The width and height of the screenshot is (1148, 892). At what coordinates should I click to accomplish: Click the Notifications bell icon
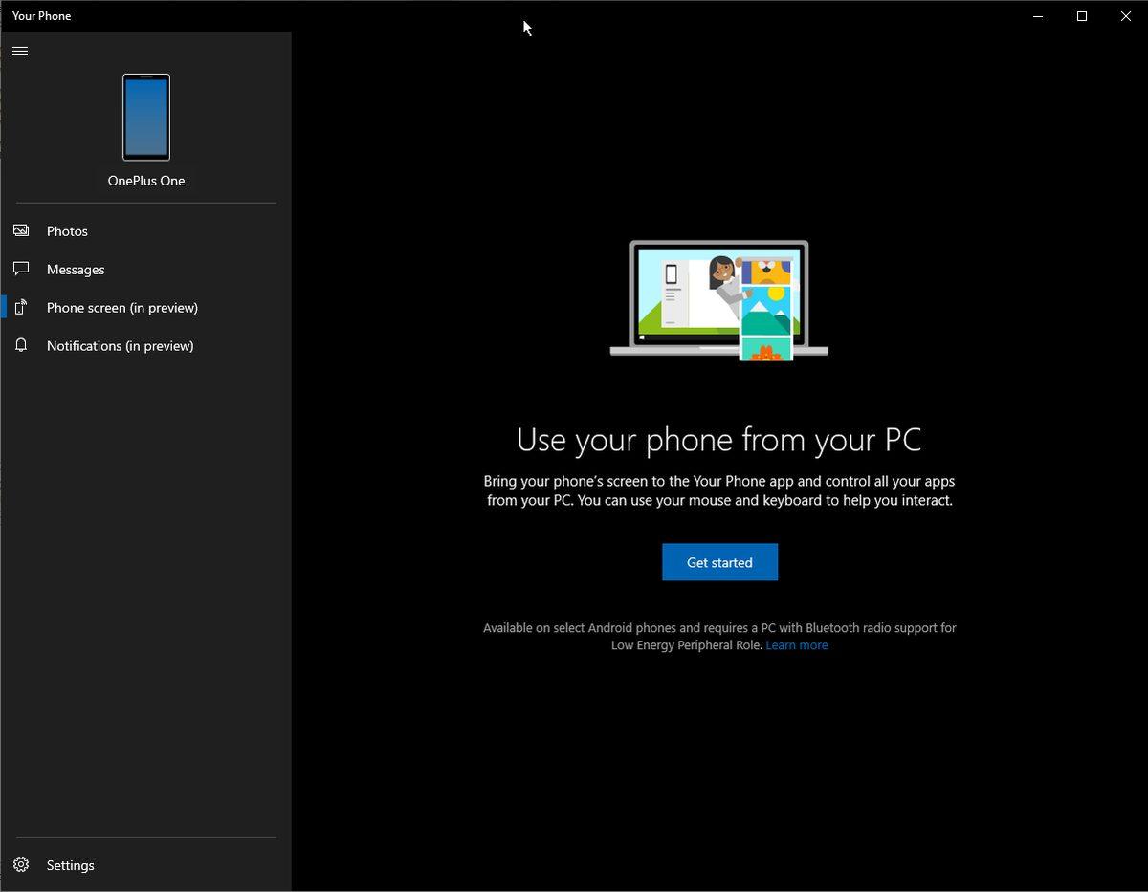click(x=21, y=345)
